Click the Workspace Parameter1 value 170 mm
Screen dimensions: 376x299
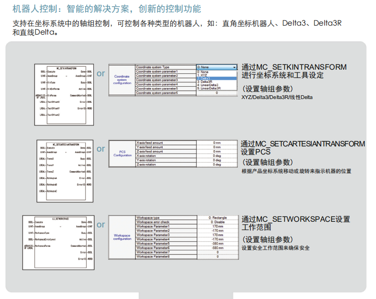coord(217,226)
